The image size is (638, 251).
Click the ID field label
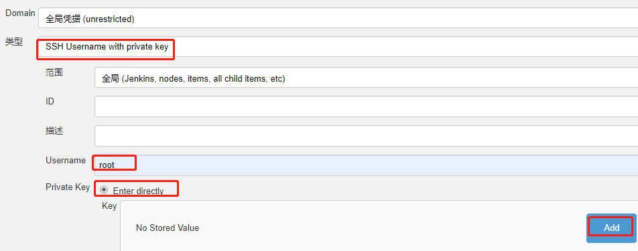click(x=50, y=101)
